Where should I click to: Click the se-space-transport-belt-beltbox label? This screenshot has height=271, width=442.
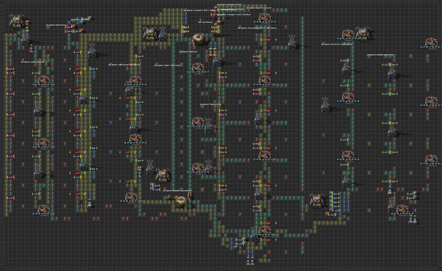pos(234,14)
